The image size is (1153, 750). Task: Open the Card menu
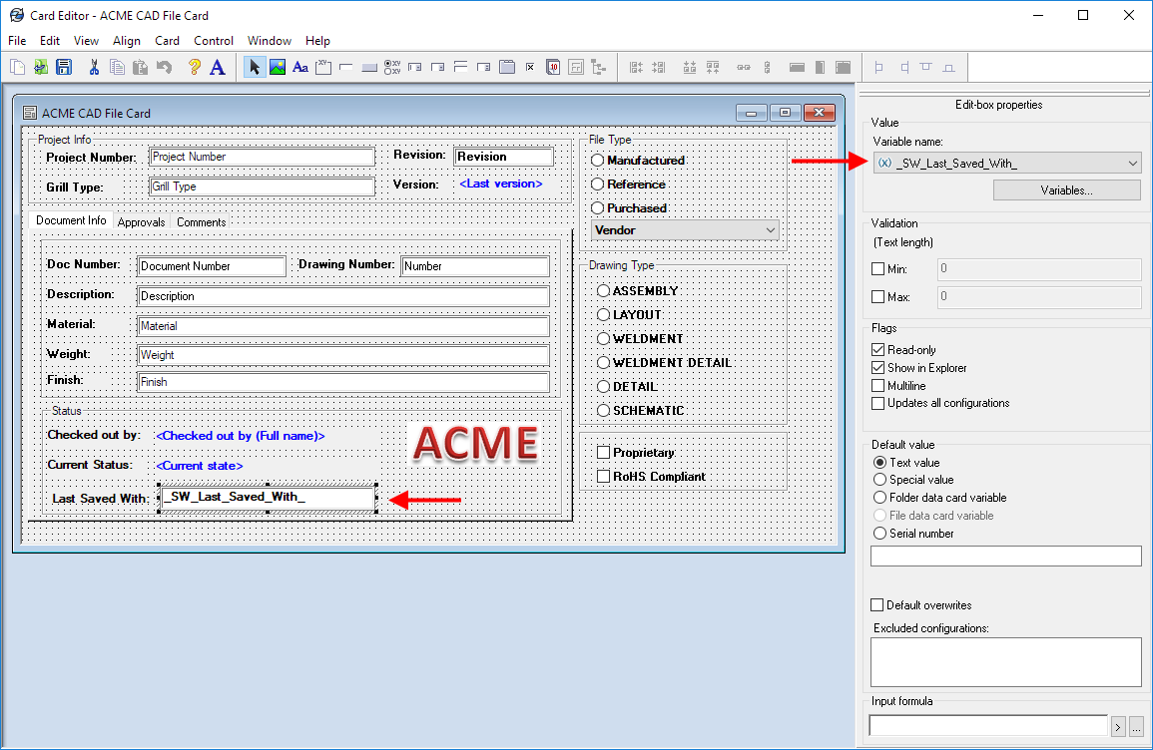click(x=167, y=41)
